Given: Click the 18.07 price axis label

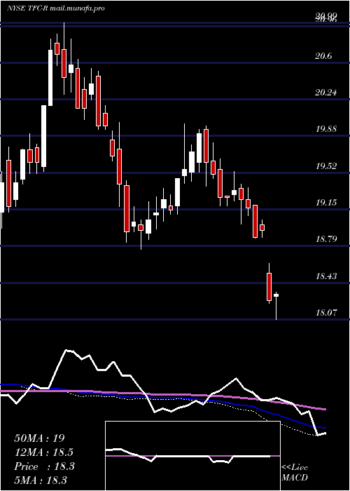Looking at the screenshot, I should [x=326, y=313].
